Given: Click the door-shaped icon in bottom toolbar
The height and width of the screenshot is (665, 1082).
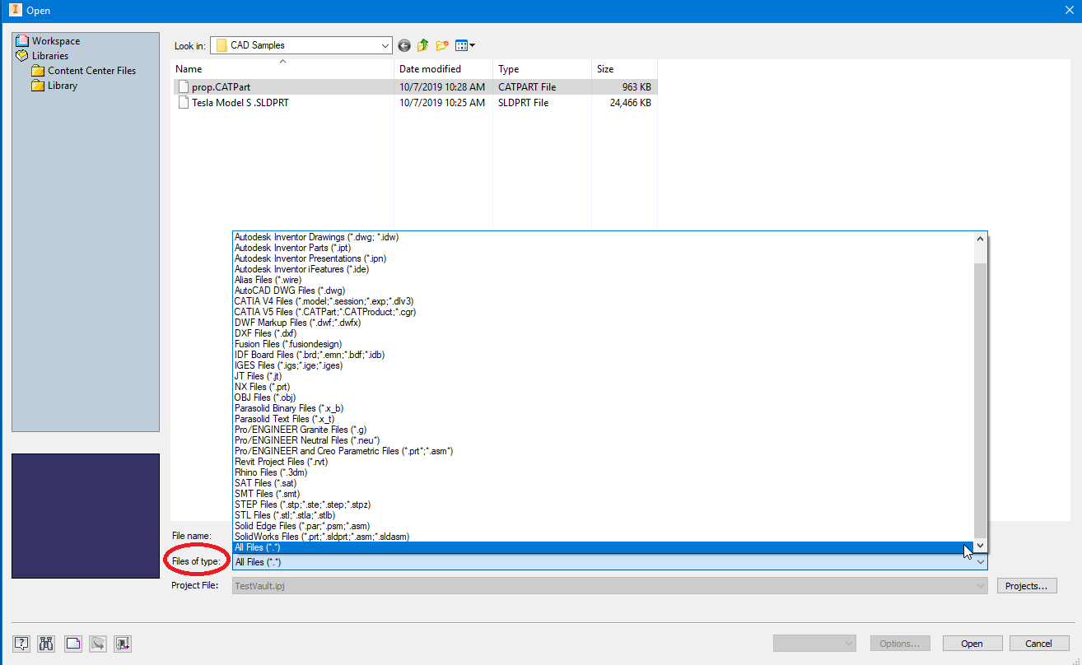Looking at the screenshot, I should click(x=123, y=644).
